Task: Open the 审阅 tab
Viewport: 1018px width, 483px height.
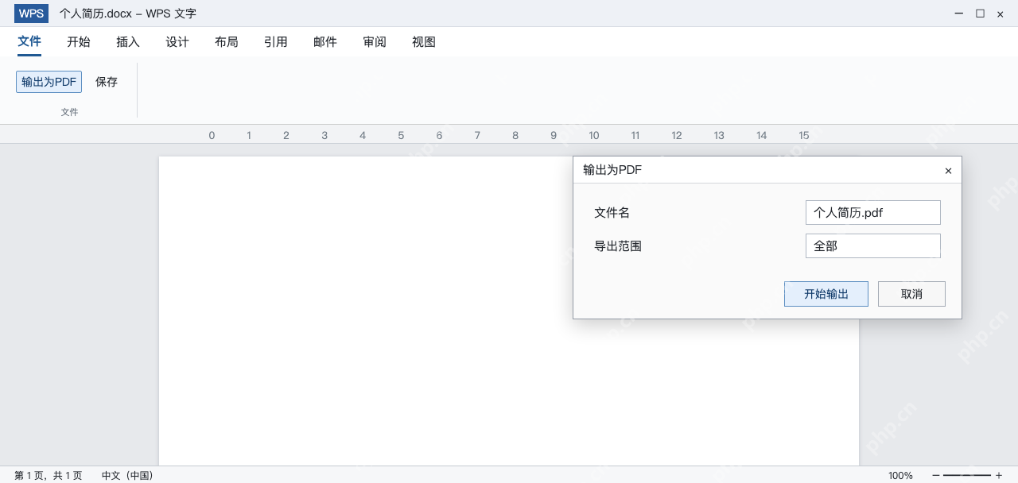Action: coord(375,42)
